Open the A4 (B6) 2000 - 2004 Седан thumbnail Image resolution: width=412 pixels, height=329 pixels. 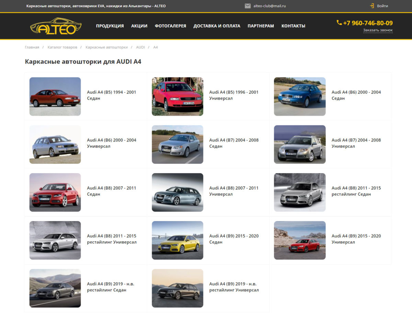(x=300, y=96)
